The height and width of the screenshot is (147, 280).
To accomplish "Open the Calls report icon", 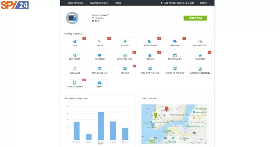I will coord(100,41).
